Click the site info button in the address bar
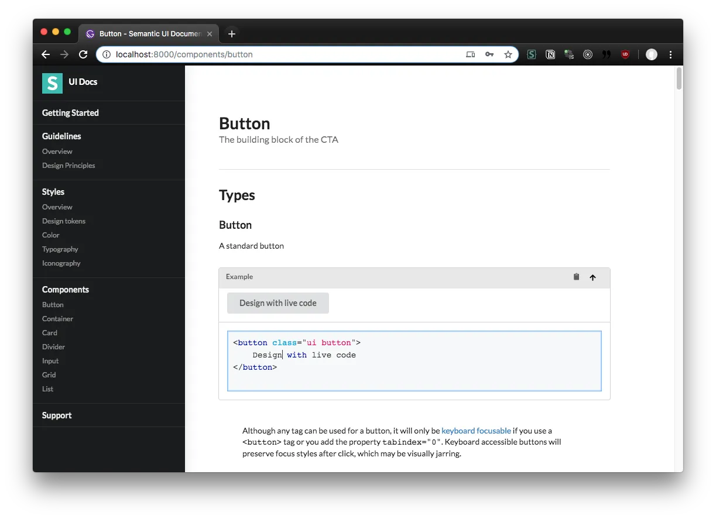This screenshot has height=519, width=716. (x=106, y=54)
